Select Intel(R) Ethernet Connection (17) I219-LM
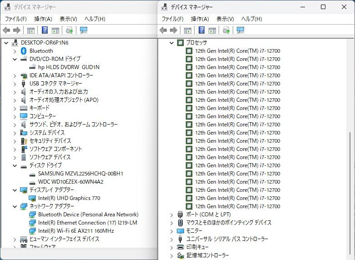Viewport: 355px width, 260px height. (87, 223)
